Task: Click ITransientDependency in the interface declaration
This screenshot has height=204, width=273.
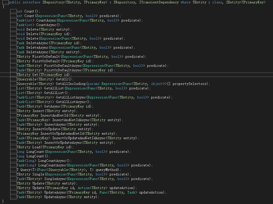Action: click(159, 2)
